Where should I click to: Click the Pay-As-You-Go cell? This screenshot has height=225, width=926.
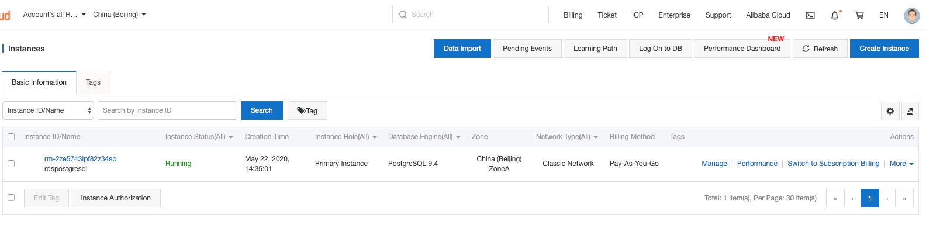tap(634, 164)
